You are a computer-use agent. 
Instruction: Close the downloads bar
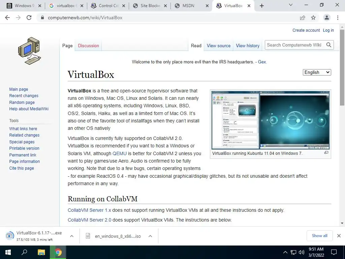point(339,236)
